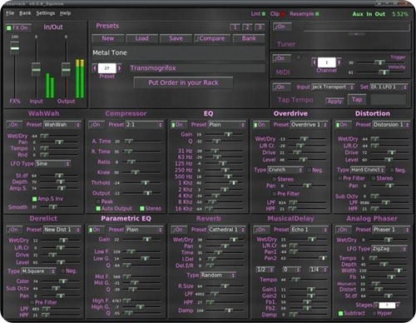416x323 pixels.
Task: Open the Compressor 2:1 preset dropdown
Action: [x=144, y=125]
